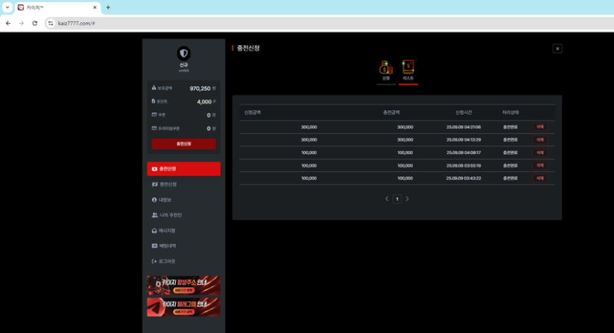
Task: Open new browser tab with plus icon
Action: click(x=108, y=7)
